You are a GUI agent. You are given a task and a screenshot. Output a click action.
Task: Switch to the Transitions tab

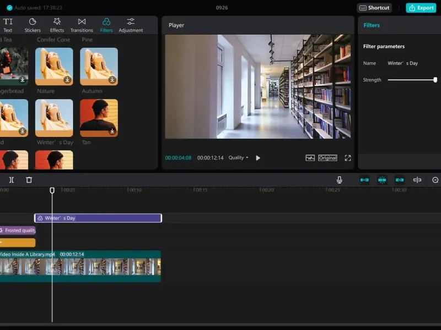pyautogui.click(x=82, y=25)
